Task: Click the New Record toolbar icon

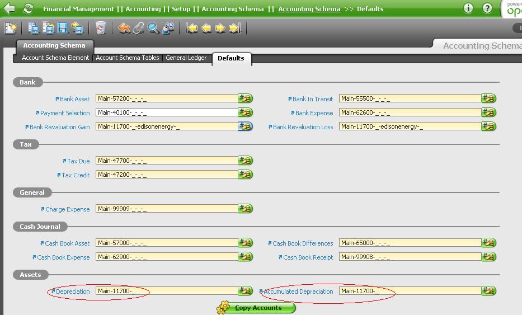Action: [11, 28]
